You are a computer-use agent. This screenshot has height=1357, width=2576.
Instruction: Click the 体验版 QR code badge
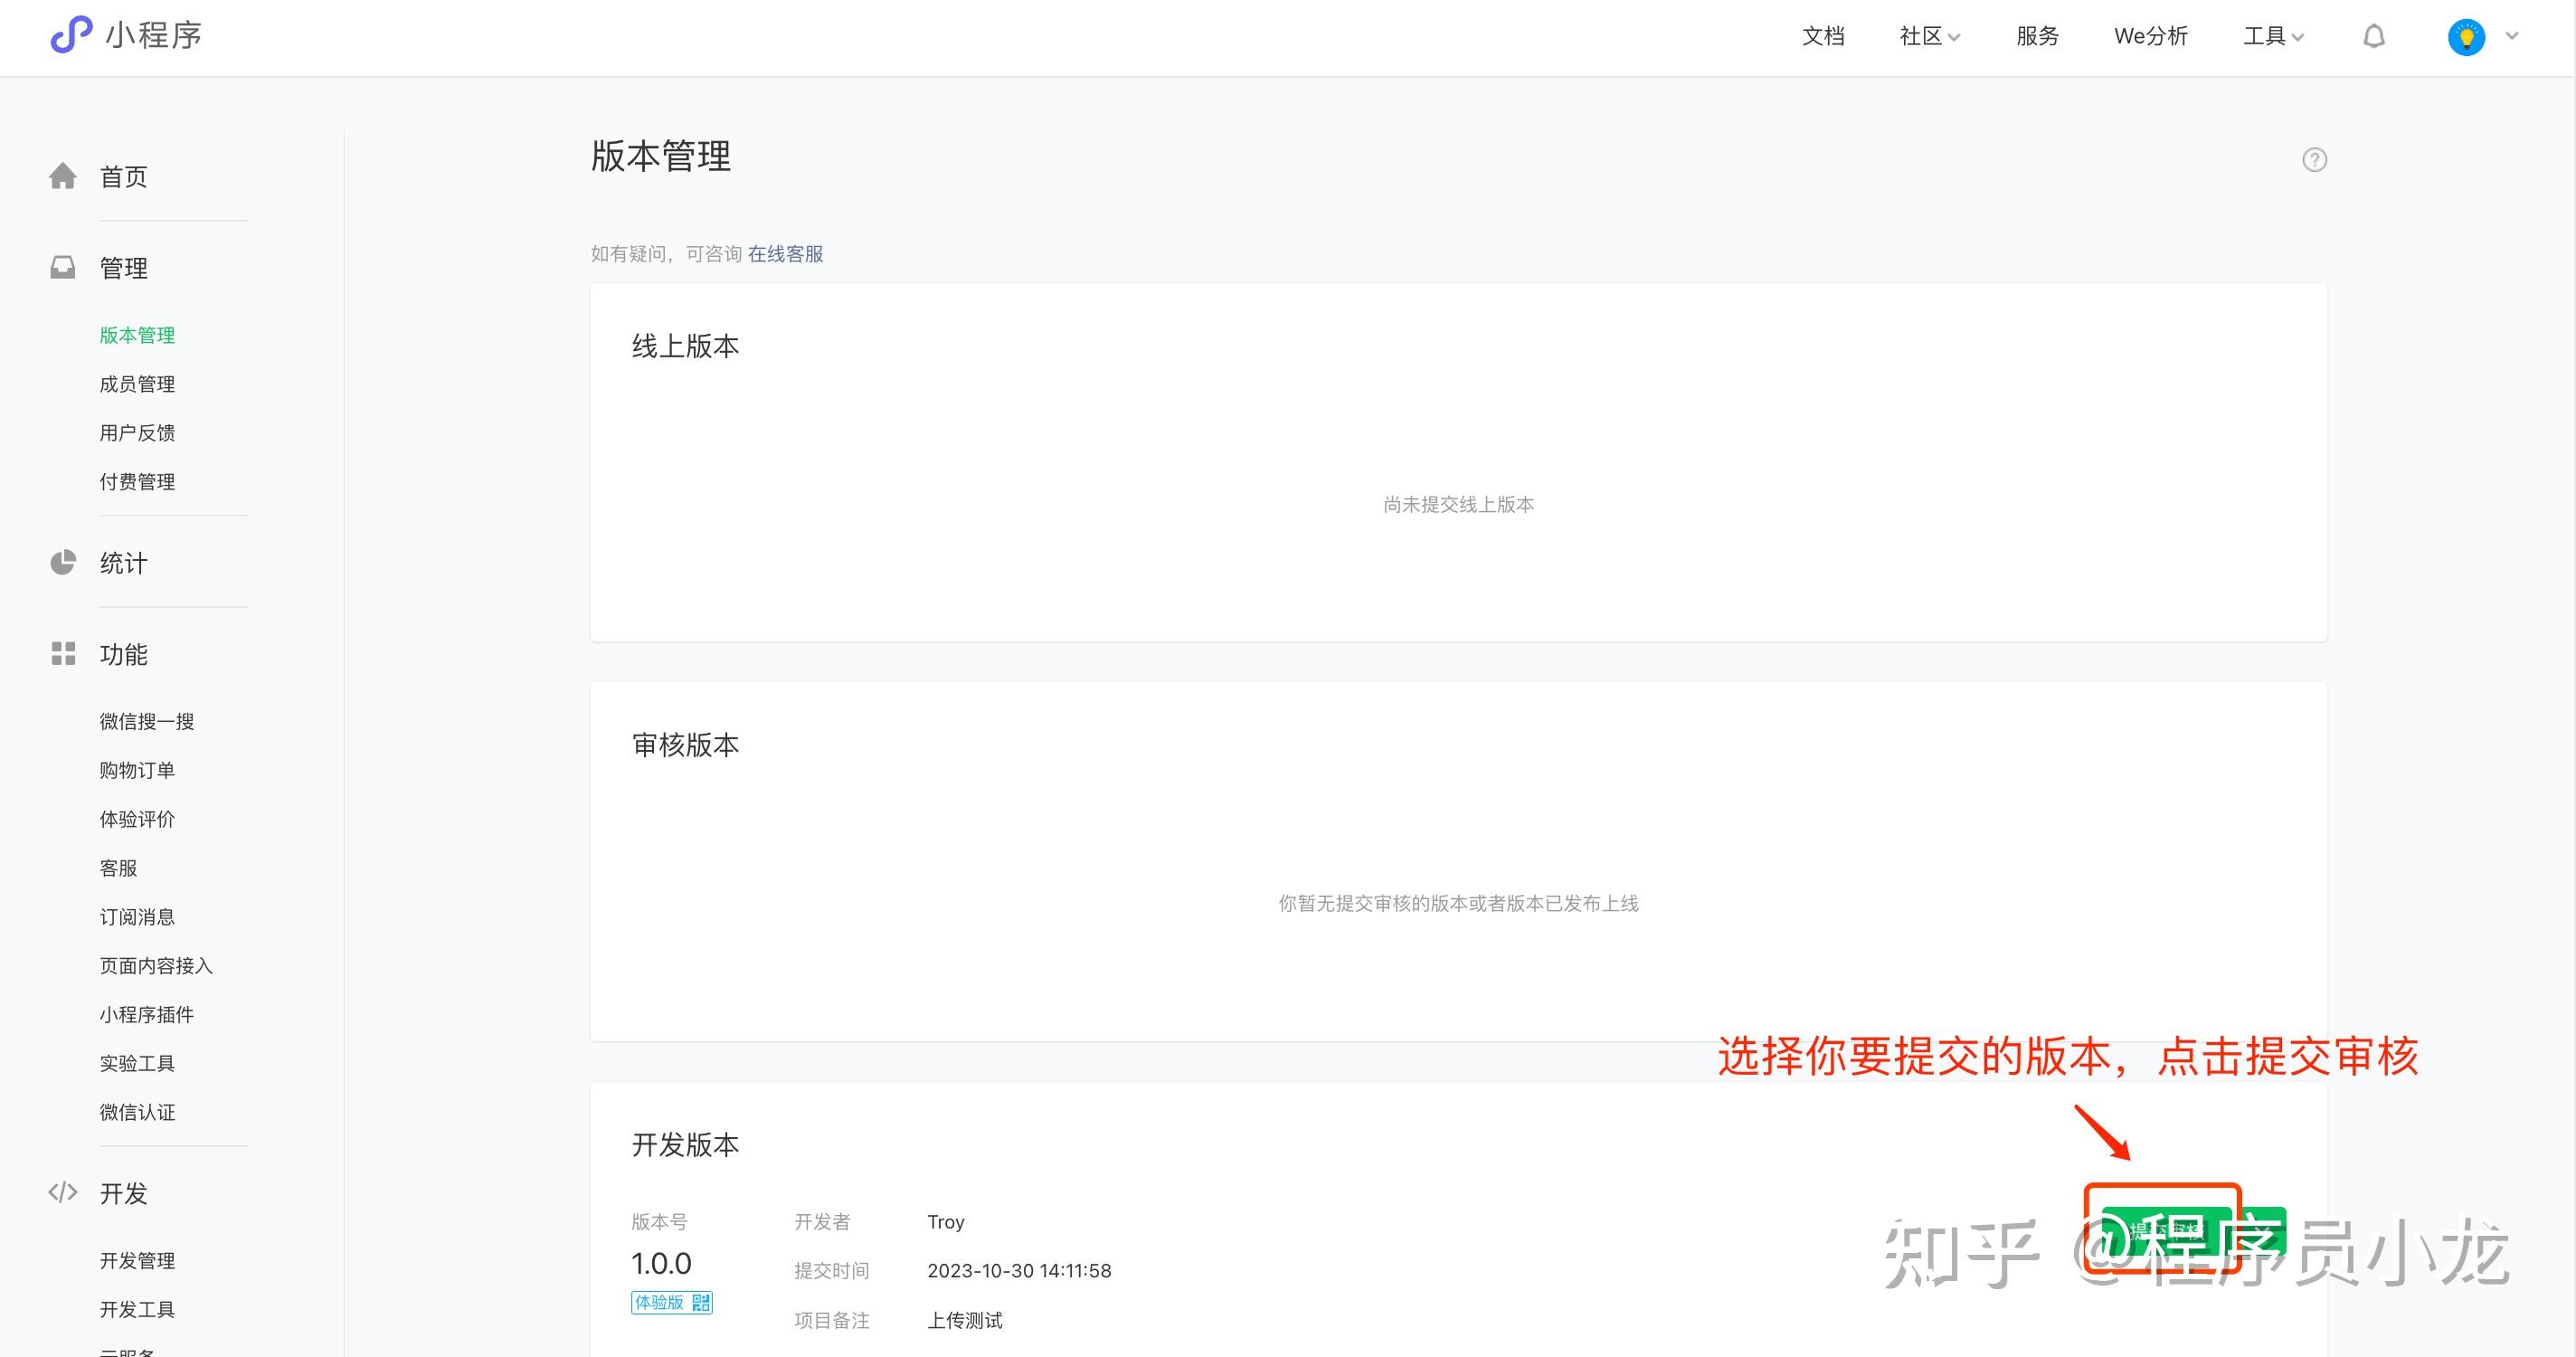point(671,1302)
